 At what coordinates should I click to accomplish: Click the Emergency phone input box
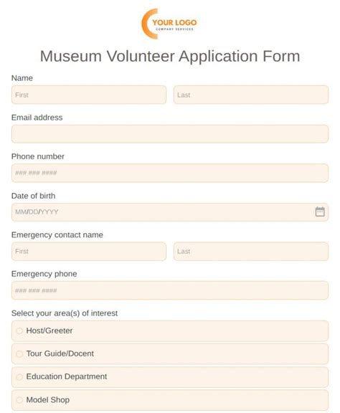tap(170, 290)
